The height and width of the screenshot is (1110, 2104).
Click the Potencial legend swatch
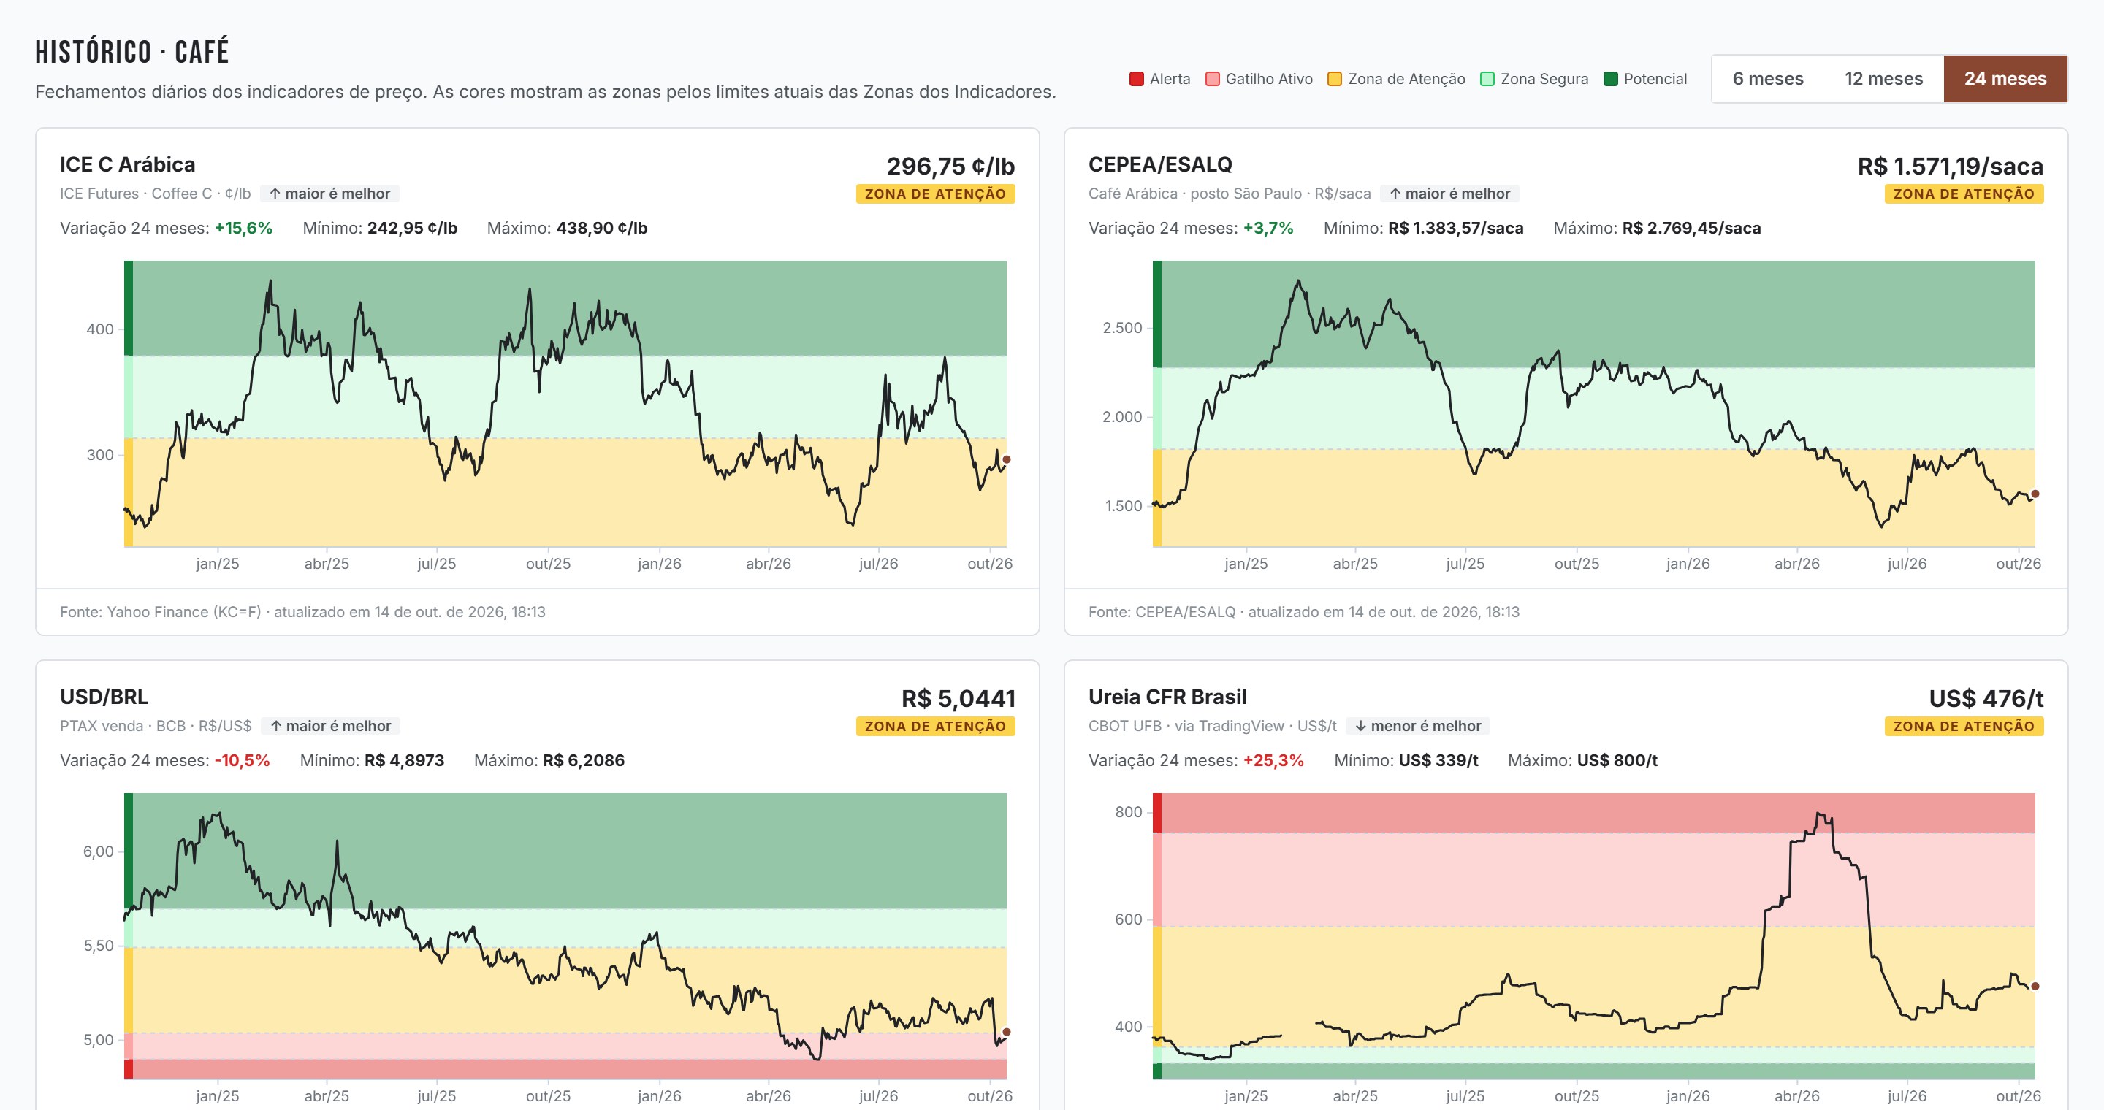1611,79
